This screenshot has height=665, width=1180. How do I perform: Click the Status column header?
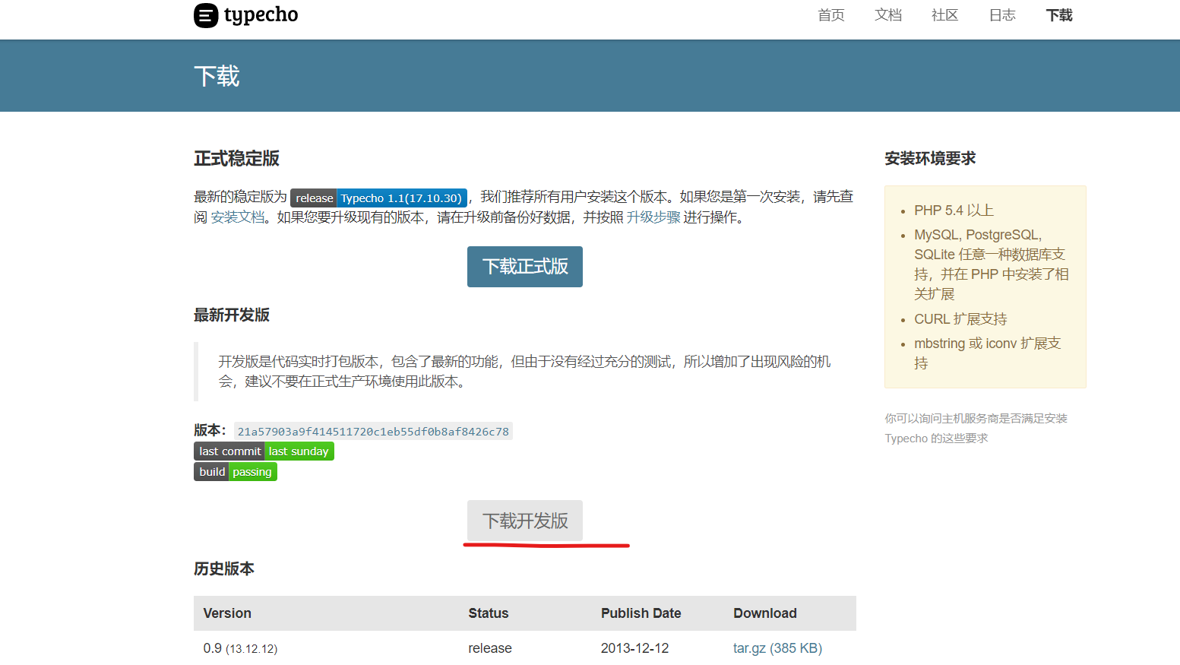point(488,613)
